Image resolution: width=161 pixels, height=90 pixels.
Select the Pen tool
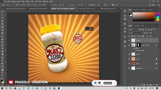(2, 57)
